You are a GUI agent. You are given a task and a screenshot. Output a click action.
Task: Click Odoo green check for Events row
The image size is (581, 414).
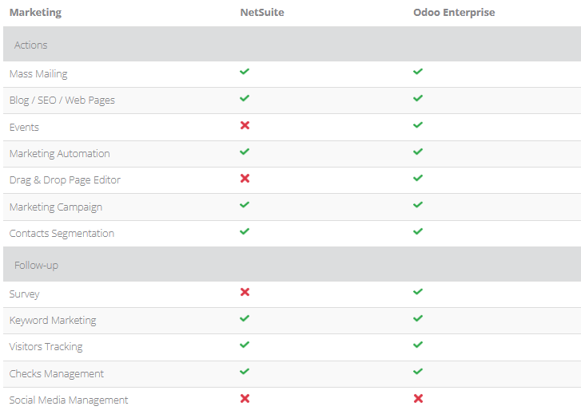[x=418, y=125]
